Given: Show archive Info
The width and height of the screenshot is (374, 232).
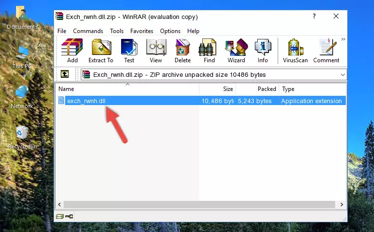Looking at the screenshot, I should [x=263, y=51].
